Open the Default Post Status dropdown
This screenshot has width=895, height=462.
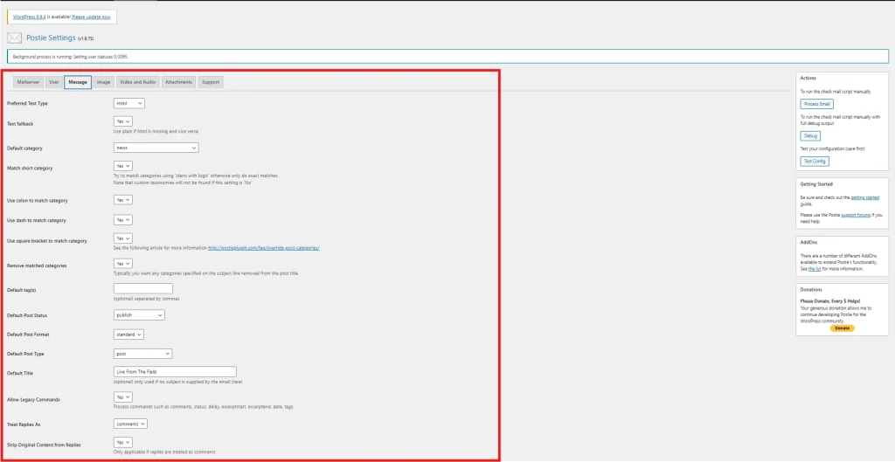(x=139, y=315)
